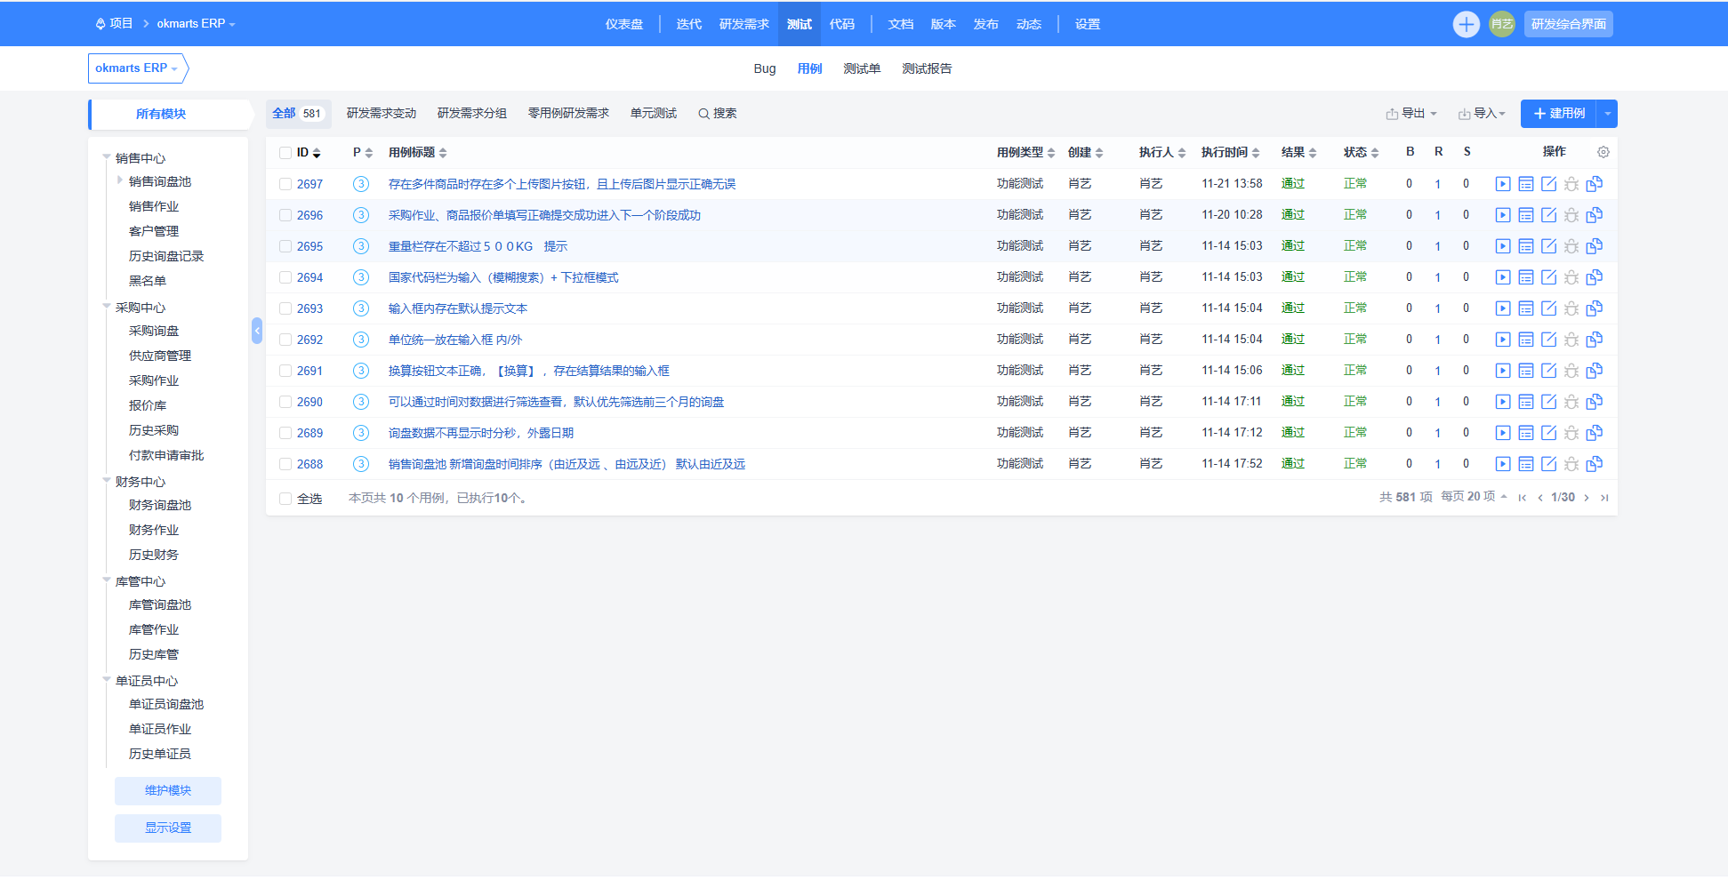Select the 单元测试 filter tab
Screen dimensions: 1728x880
(x=654, y=114)
